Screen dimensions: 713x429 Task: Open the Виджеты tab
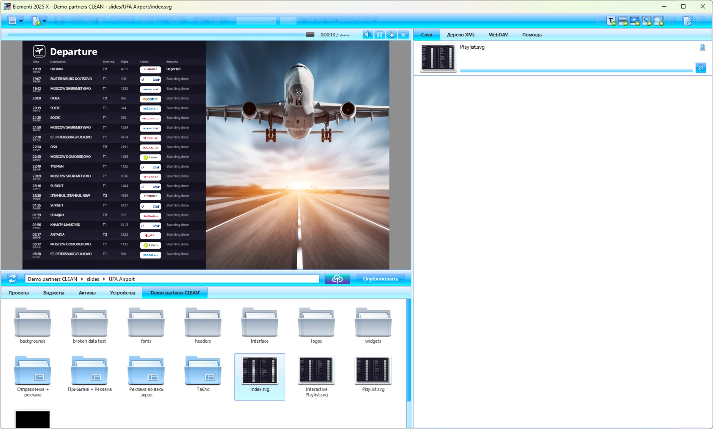click(x=53, y=293)
